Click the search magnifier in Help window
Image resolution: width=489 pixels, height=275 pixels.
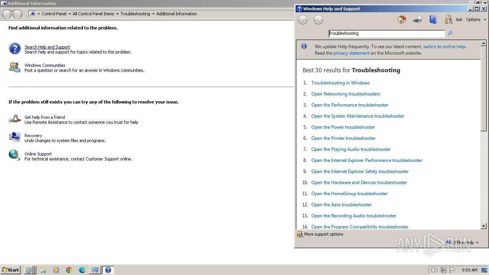pos(450,33)
